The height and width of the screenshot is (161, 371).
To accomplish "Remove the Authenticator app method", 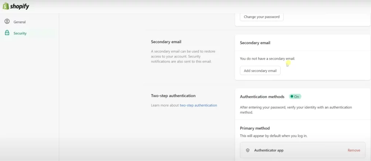I will coord(354,150).
